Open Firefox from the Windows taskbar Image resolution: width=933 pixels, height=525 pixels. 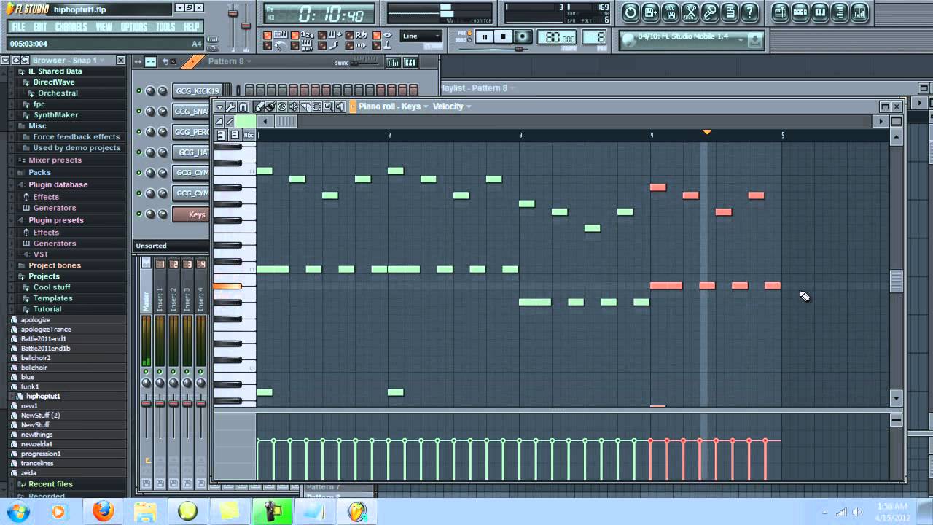pyautogui.click(x=103, y=511)
